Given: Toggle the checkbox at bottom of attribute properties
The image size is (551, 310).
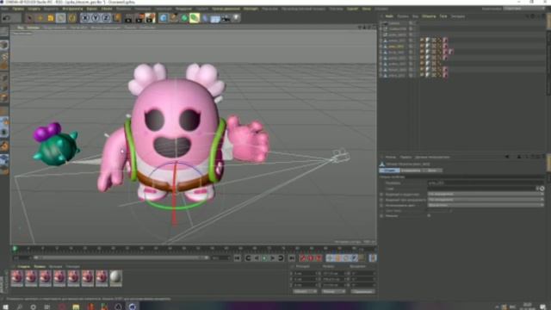Looking at the screenshot, I should pyautogui.click(x=429, y=216).
